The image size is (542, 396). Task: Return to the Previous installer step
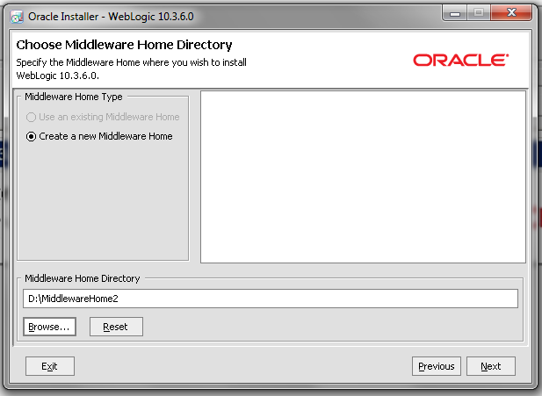click(x=437, y=366)
